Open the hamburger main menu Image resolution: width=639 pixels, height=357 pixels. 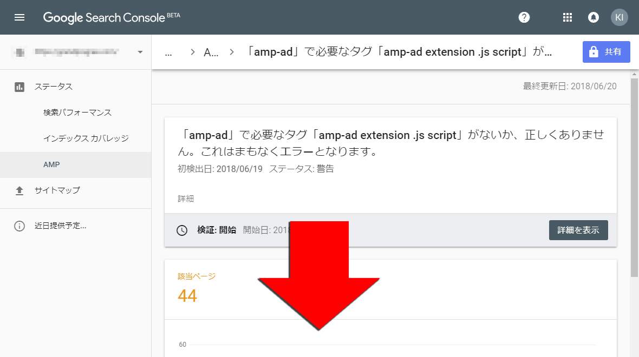point(19,17)
